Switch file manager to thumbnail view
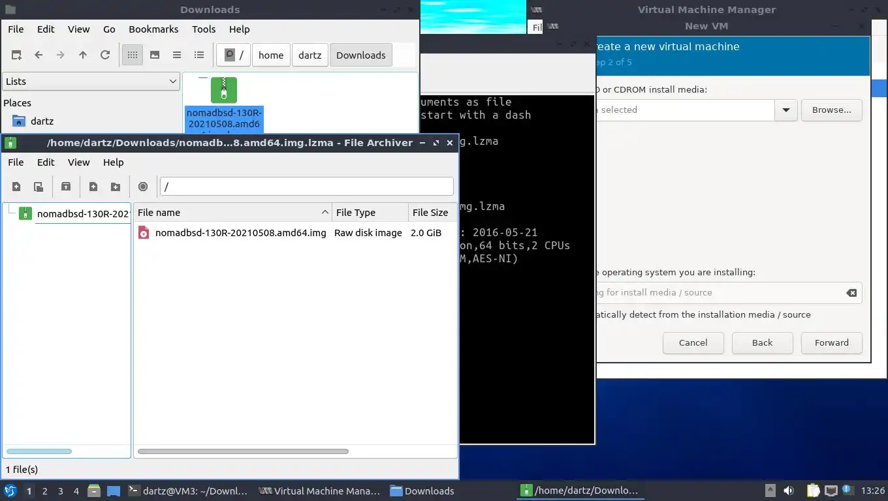Image resolution: width=888 pixels, height=501 pixels. (x=155, y=55)
